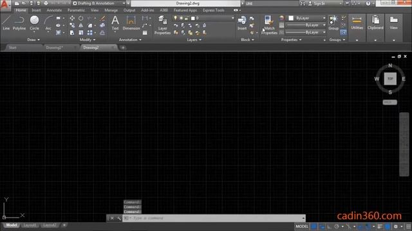Toggle grid display in status bar
Image resolution: width=412 pixels, height=231 pixels.
(314, 227)
